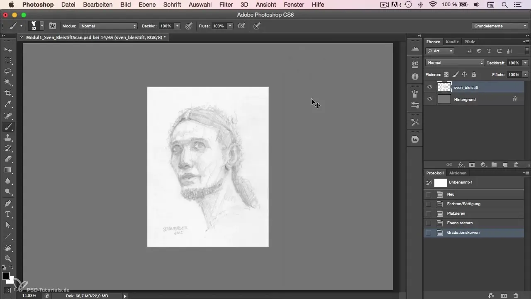Select the Rectangular Marquee tool

8,61
